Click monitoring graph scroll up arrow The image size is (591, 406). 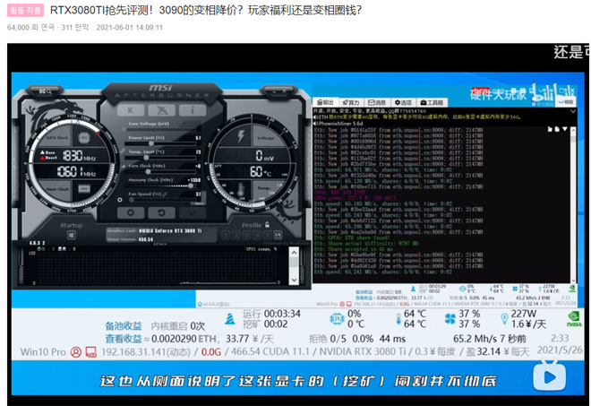[x=294, y=253]
